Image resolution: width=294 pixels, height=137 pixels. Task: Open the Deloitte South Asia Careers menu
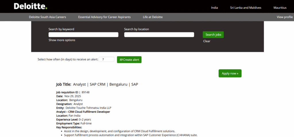(47, 17)
